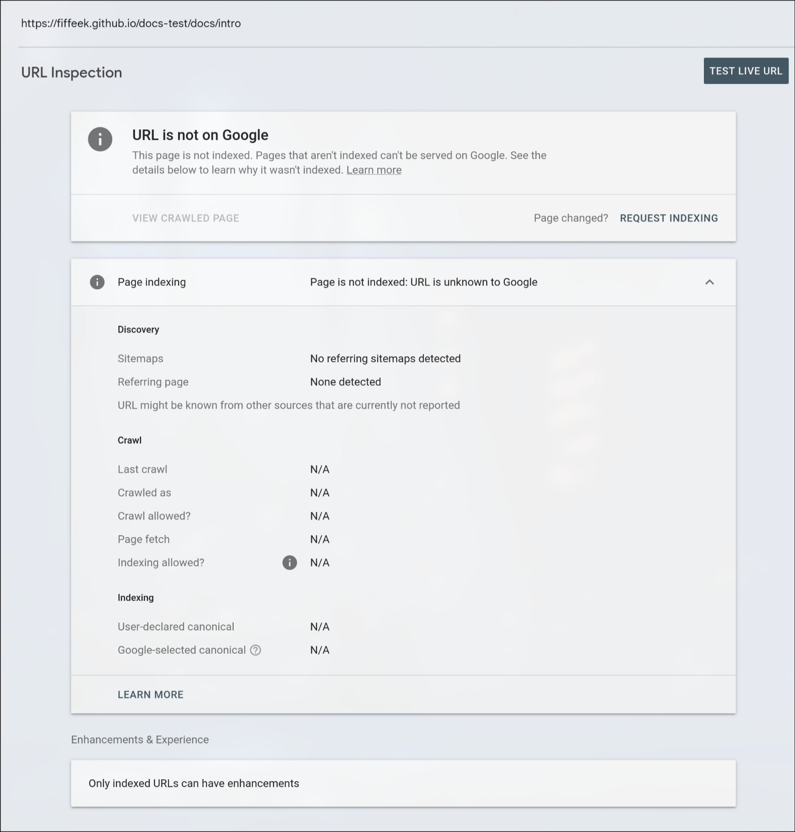Click the info icon beside 'Indexing allowed?'
Viewport: 795px width, 832px height.
[x=289, y=562]
